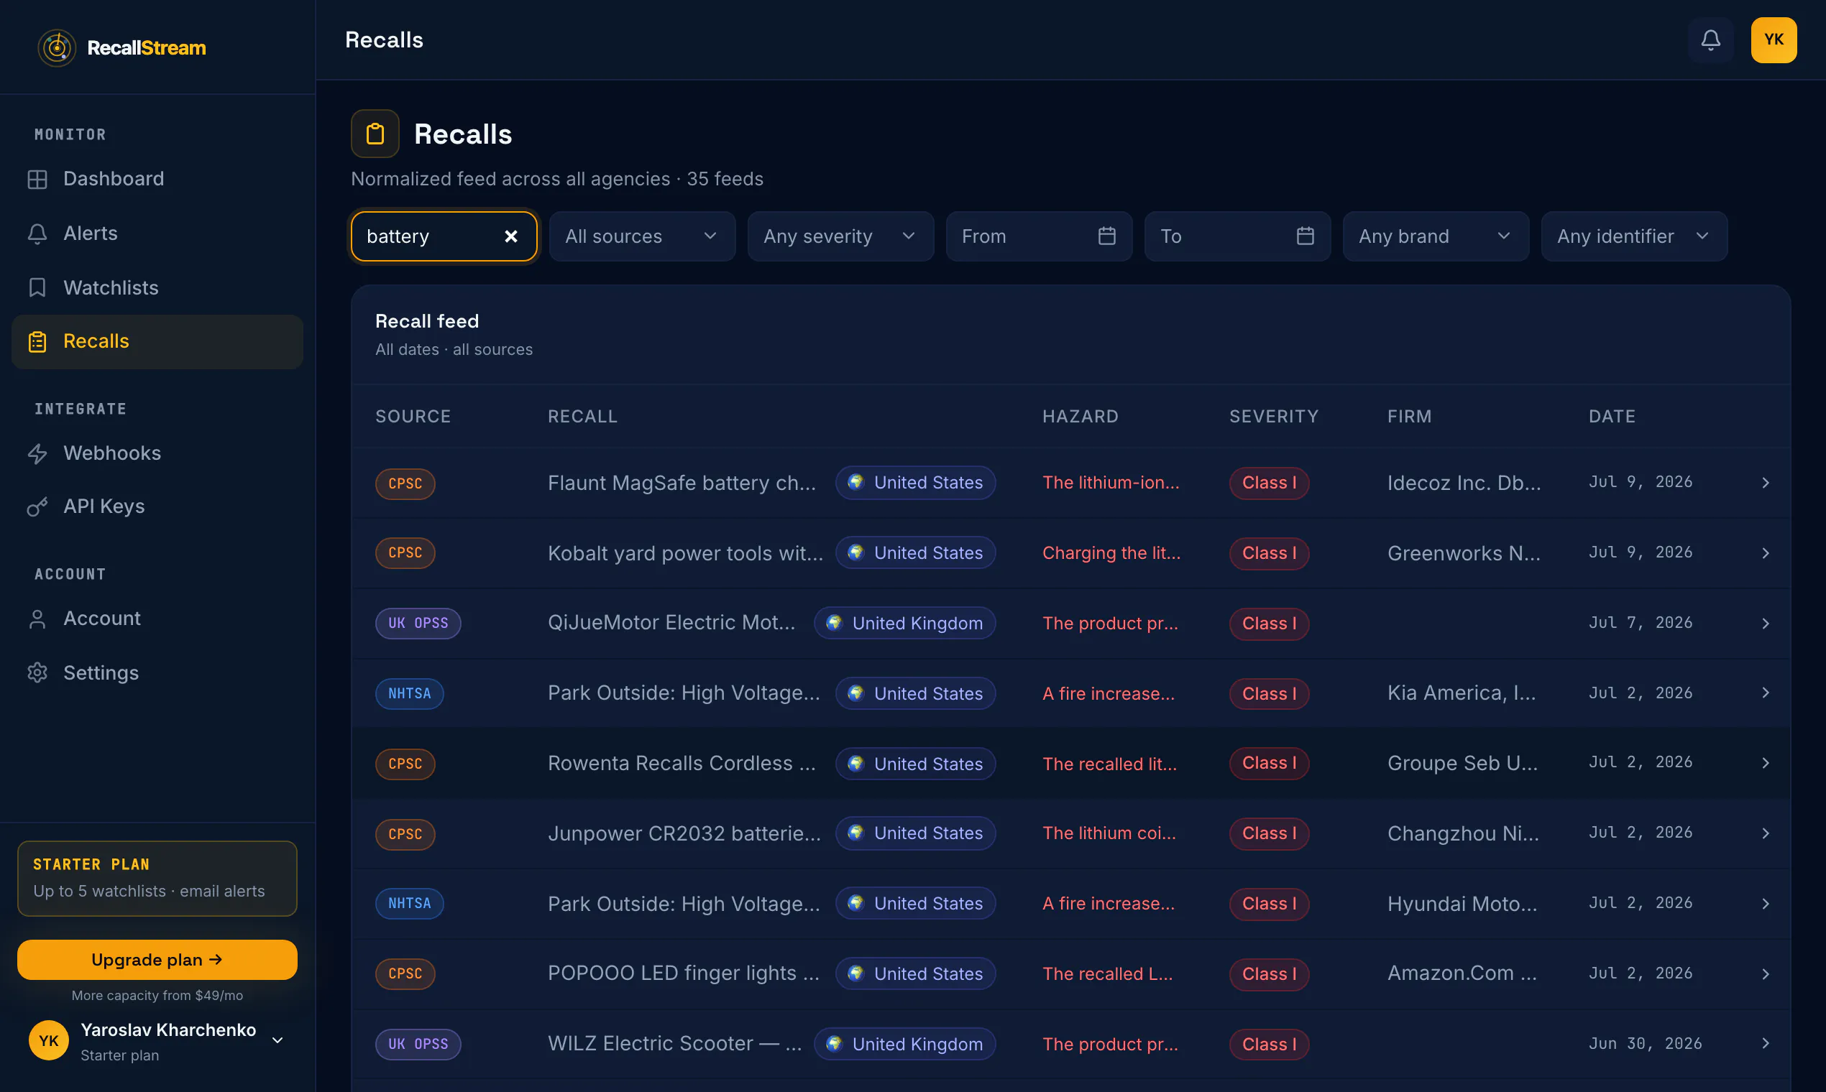Click 'The lithium-ion...' hazard text
Screen dimensions: 1826x1092
pos(1110,483)
